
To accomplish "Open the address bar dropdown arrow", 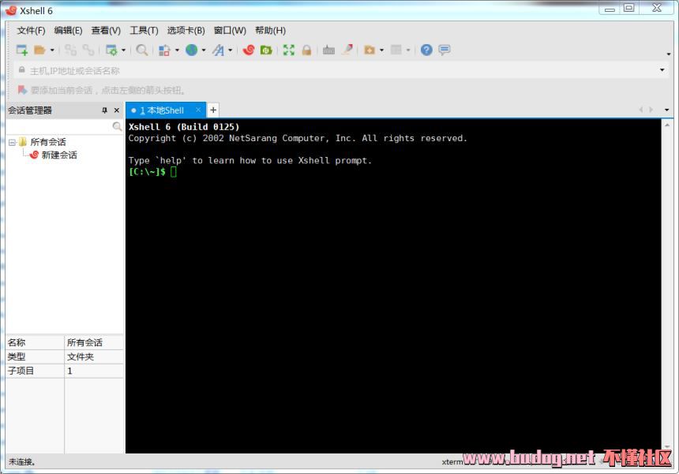I will point(662,70).
